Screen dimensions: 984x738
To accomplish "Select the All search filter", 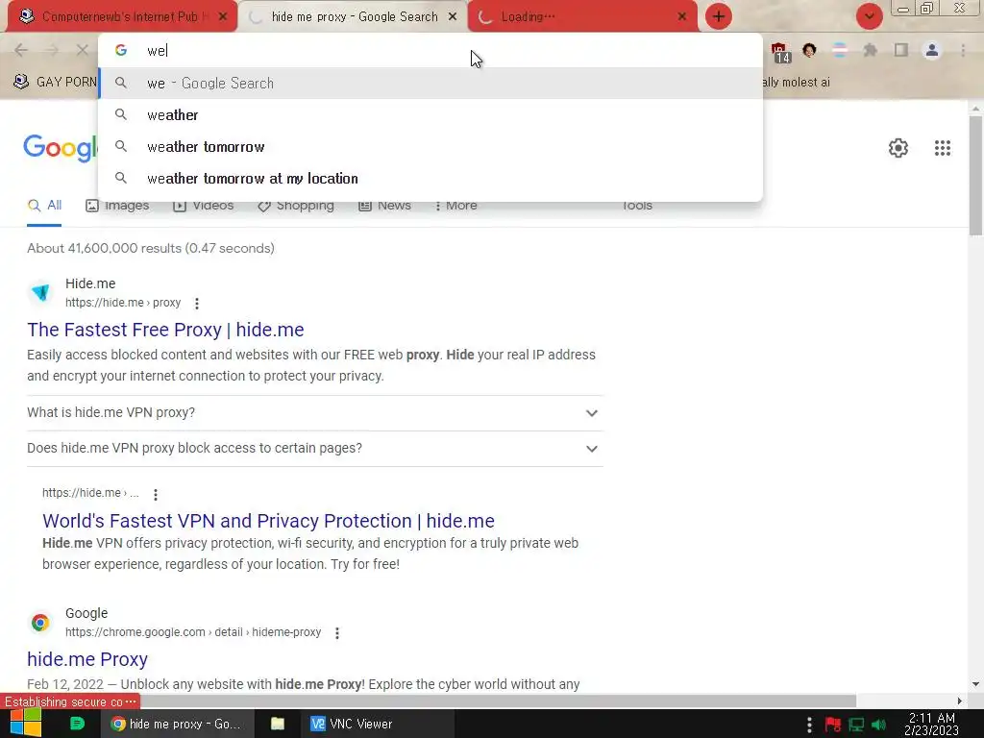I will (x=44, y=206).
